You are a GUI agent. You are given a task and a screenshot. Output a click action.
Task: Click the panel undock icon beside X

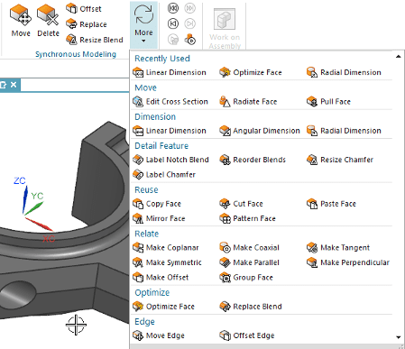(4, 85)
